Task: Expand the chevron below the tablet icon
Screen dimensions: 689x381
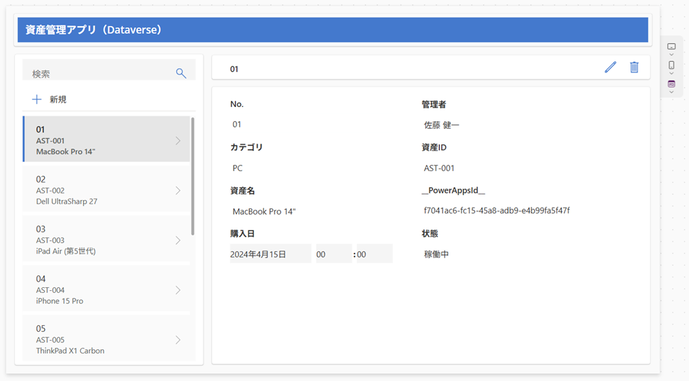Action: pyautogui.click(x=671, y=55)
